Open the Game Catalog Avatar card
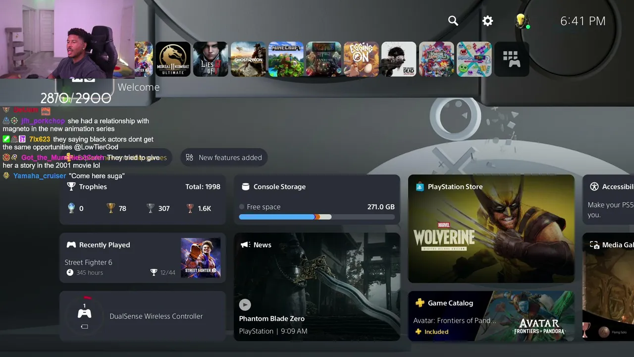 pyautogui.click(x=491, y=316)
